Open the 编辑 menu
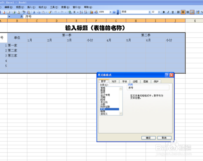This screenshot has width=203, height=161. tap(9, 7)
